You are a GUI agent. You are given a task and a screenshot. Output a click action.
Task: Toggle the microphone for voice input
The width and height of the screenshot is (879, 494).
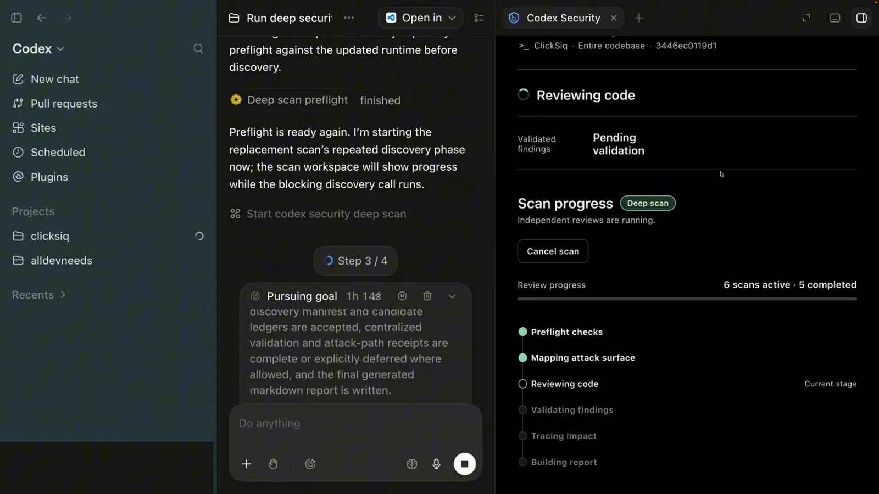coord(436,464)
